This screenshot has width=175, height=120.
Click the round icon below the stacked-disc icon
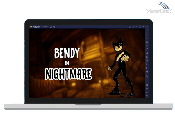pyautogui.click(x=147, y=76)
